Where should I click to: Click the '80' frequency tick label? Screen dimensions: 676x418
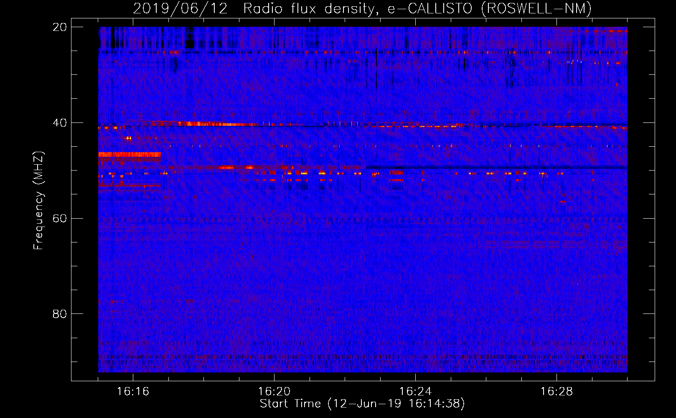[60, 314]
